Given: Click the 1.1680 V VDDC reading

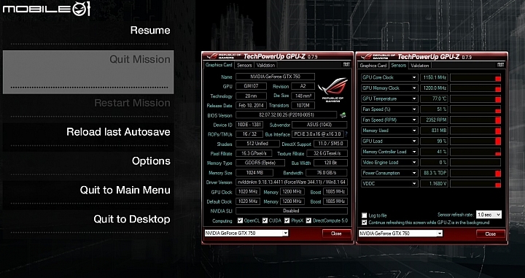Looking at the screenshot, I should click(x=434, y=184).
